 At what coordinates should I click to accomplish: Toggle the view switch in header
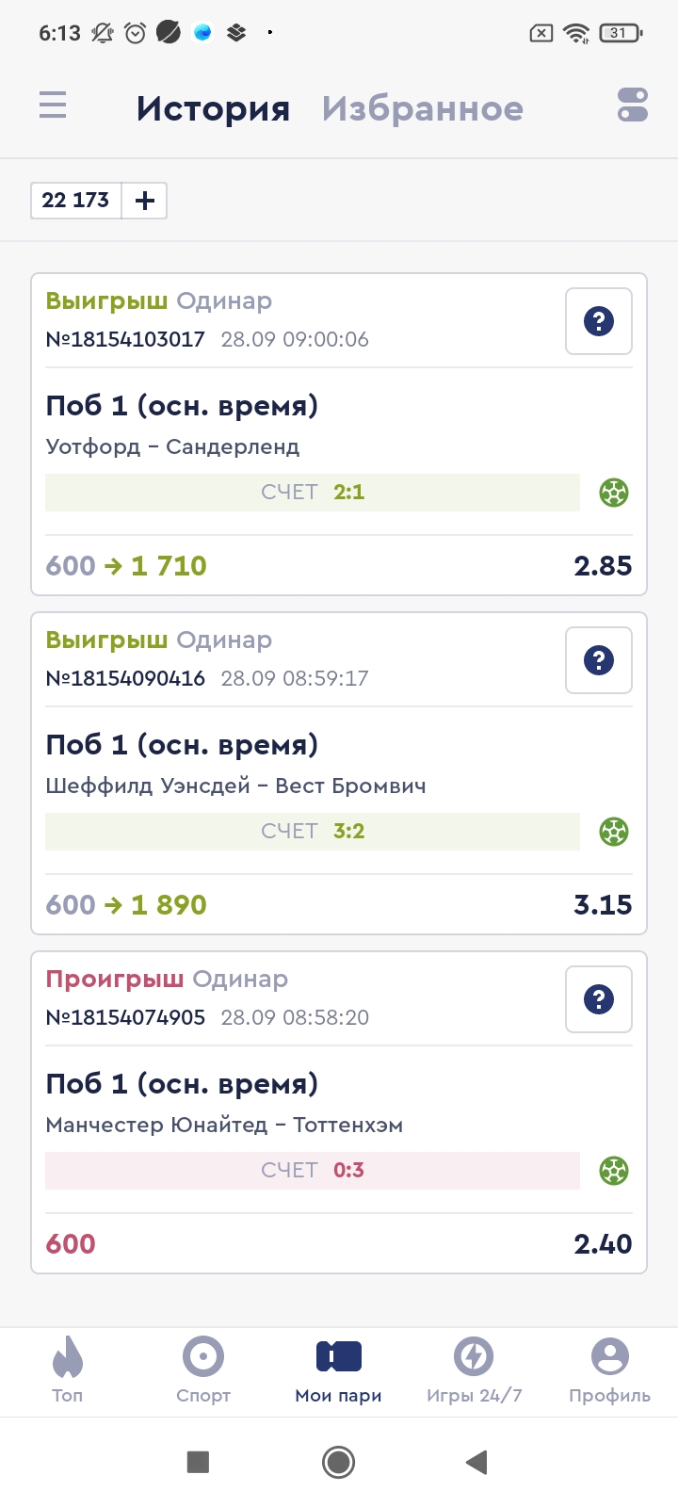[x=633, y=105]
